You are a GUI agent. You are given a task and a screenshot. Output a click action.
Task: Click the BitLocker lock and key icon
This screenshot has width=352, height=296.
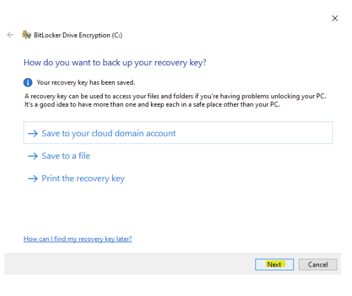coord(26,35)
